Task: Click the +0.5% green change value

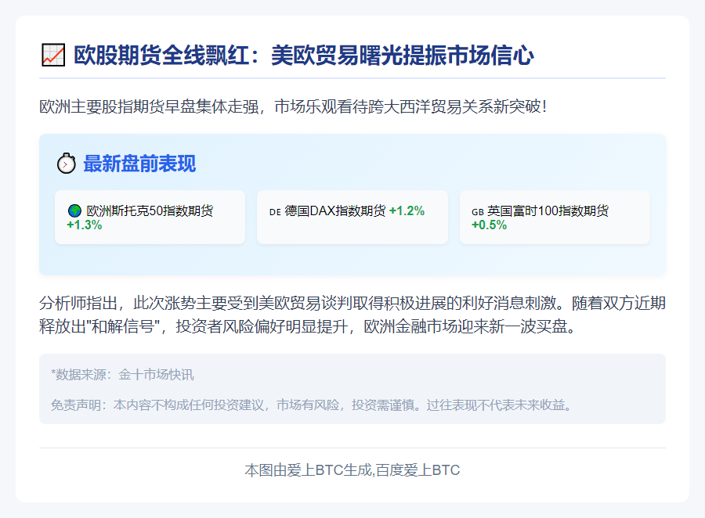Action: tap(489, 225)
